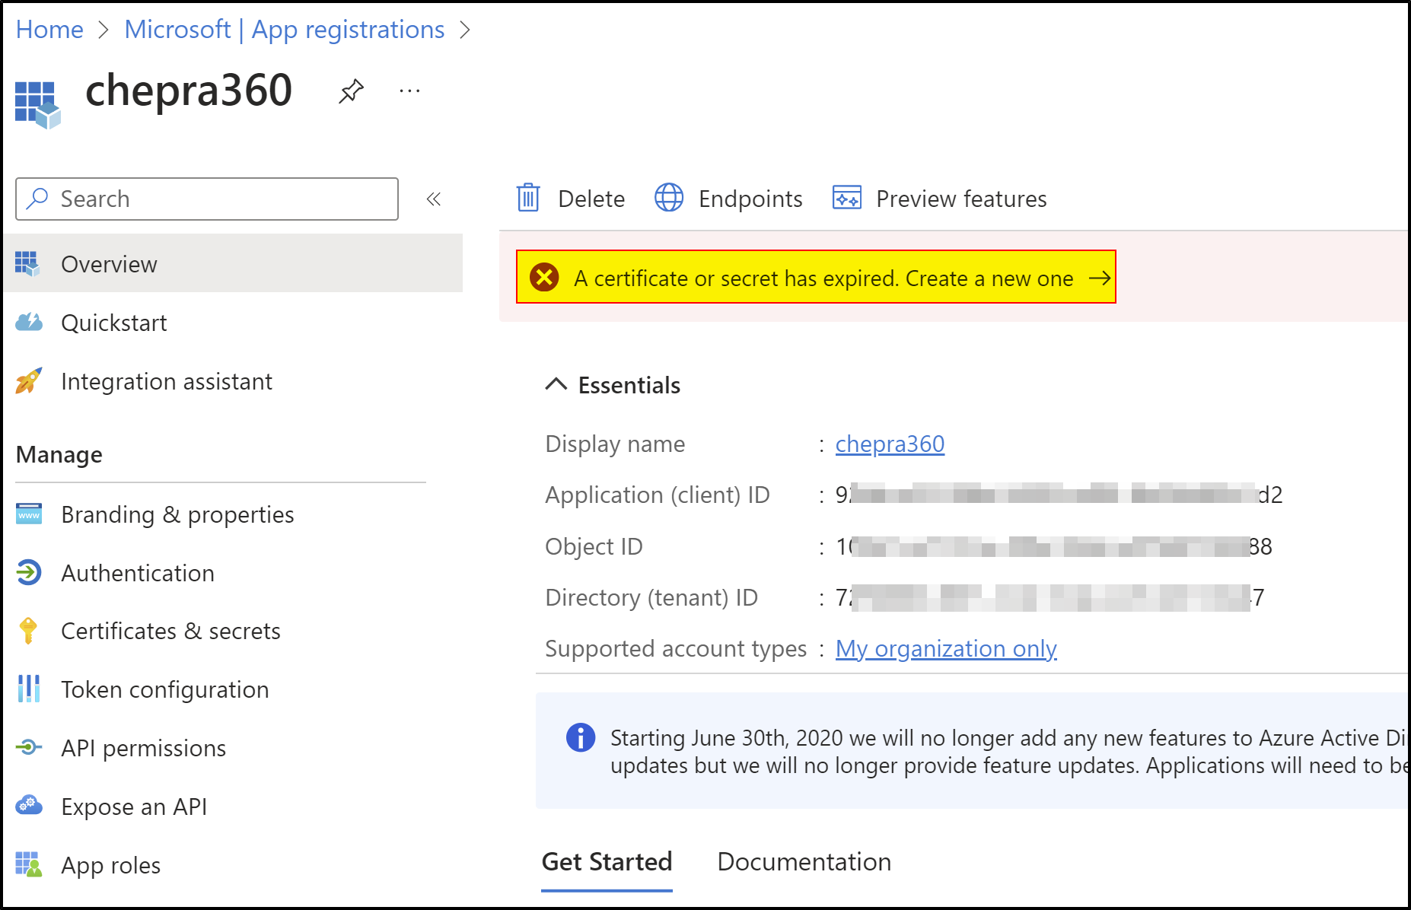1411x910 pixels.
Task: Click the App roles icon
Action: pos(28,864)
